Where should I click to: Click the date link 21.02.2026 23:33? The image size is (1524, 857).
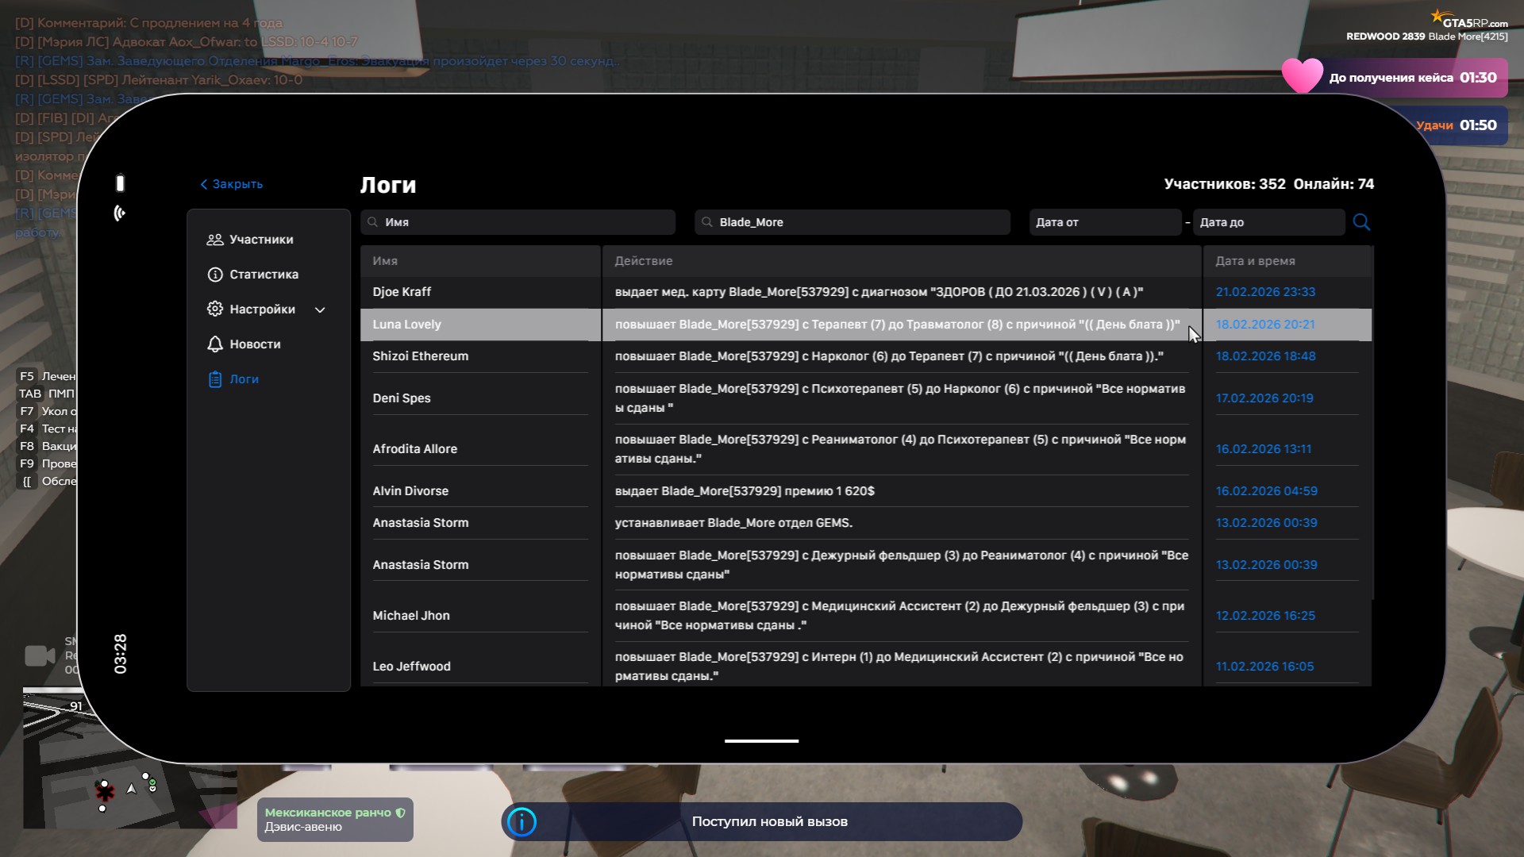point(1265,292)
